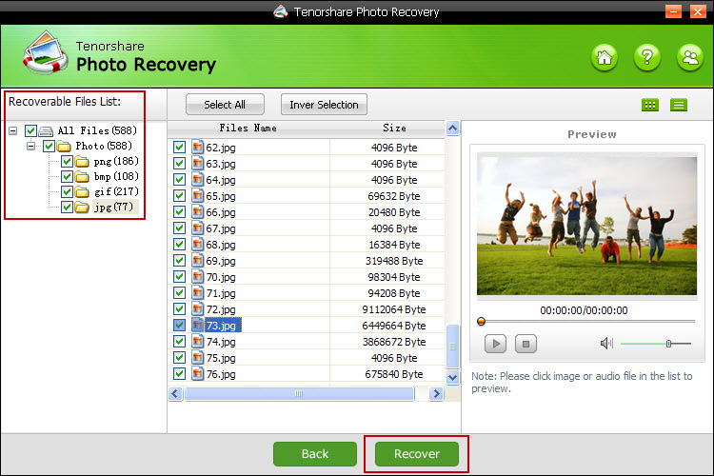
Task: Toggle the checkbox for 72.jpg
Action: (179, 309)
